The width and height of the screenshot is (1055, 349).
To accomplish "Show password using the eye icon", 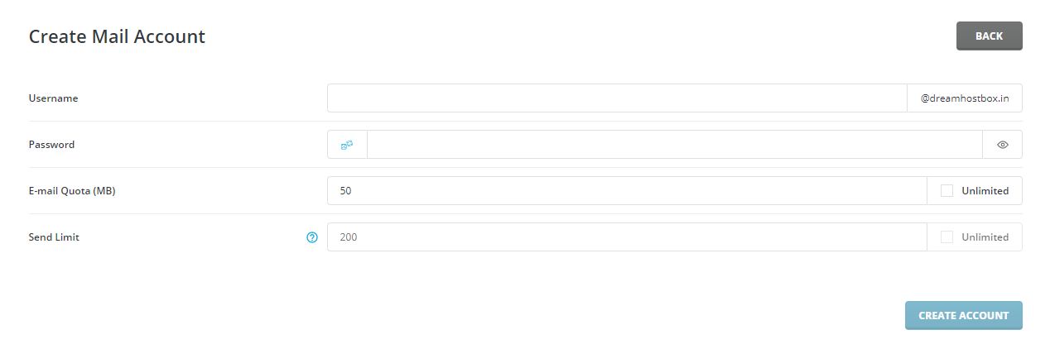I will (1002, 144).
